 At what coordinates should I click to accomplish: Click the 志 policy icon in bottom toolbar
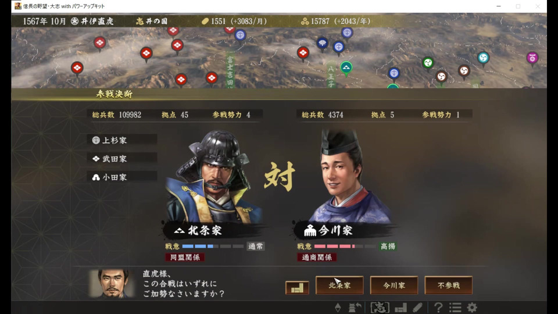(380, 307)
